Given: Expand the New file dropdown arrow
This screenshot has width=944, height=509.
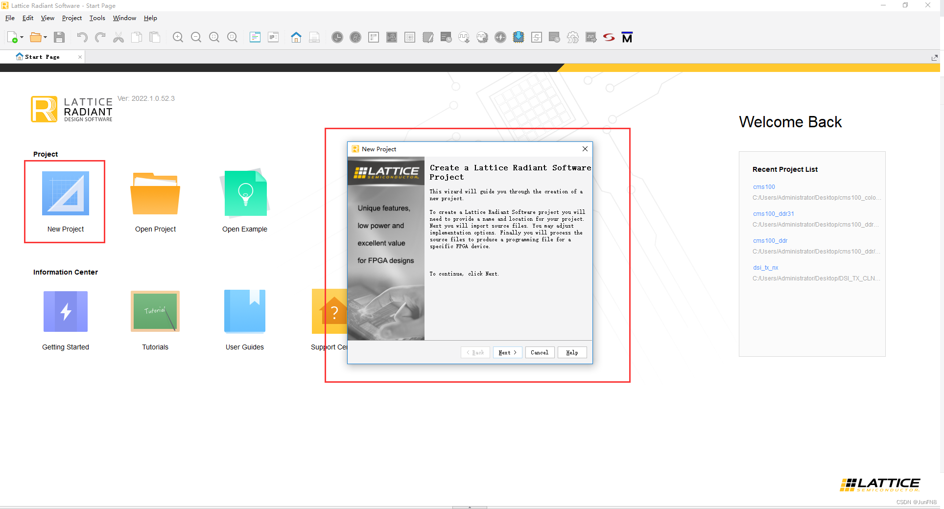Looking at the screenshot, I should 22,37.
